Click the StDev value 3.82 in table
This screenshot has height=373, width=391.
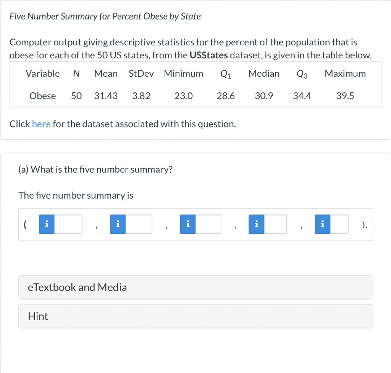coord(141,96)
